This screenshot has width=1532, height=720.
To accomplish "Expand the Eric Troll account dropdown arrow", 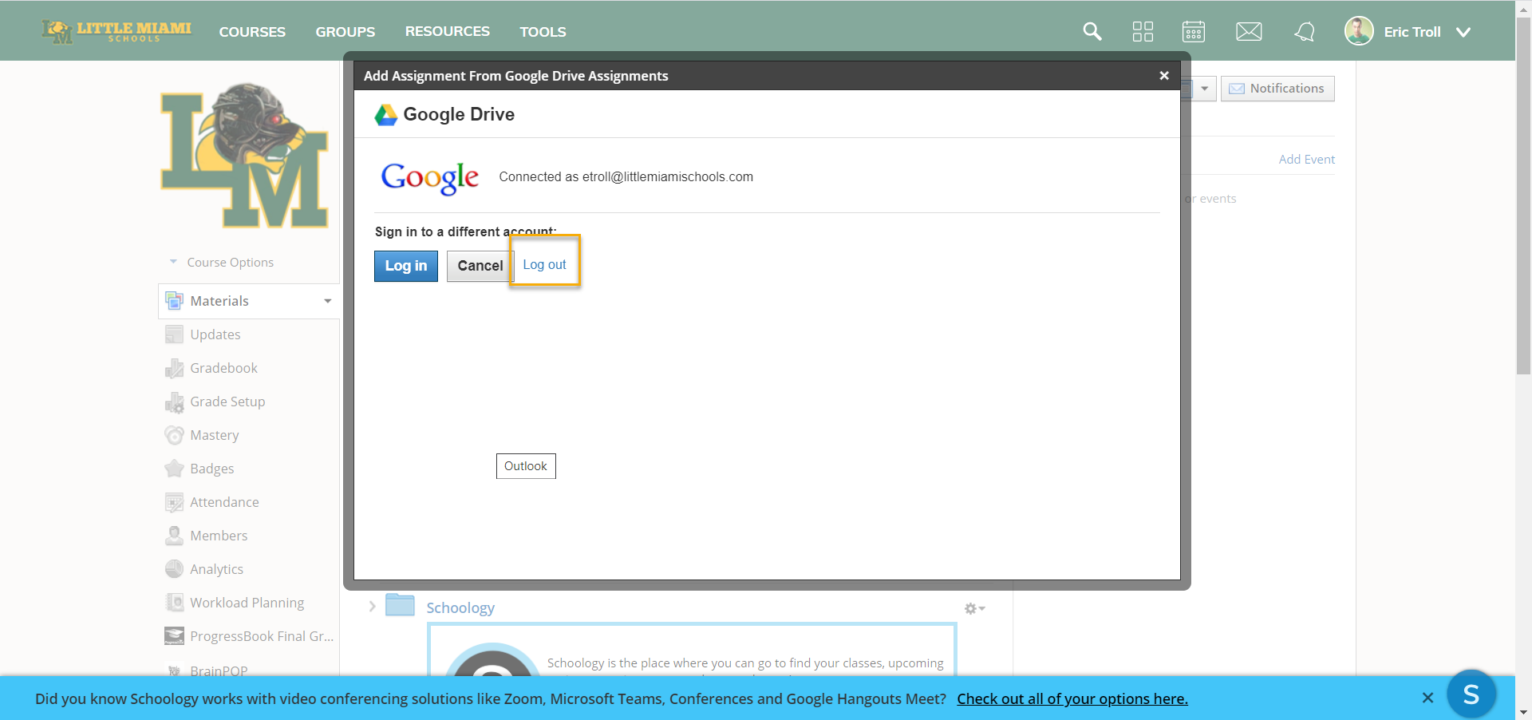I will point(1463,32).
